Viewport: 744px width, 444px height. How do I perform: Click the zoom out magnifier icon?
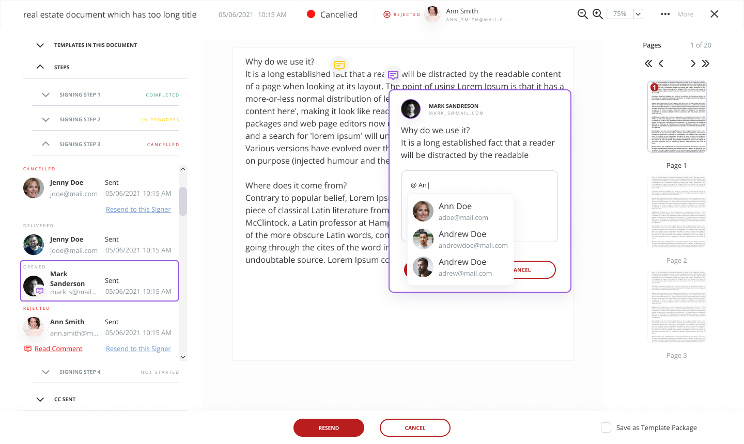582,14
